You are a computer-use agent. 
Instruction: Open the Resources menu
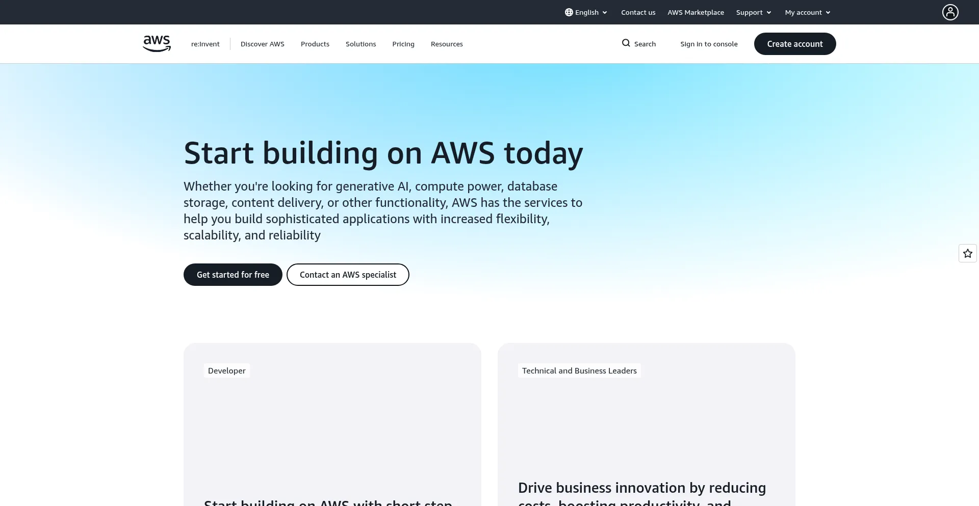click(x=447, y=44)
